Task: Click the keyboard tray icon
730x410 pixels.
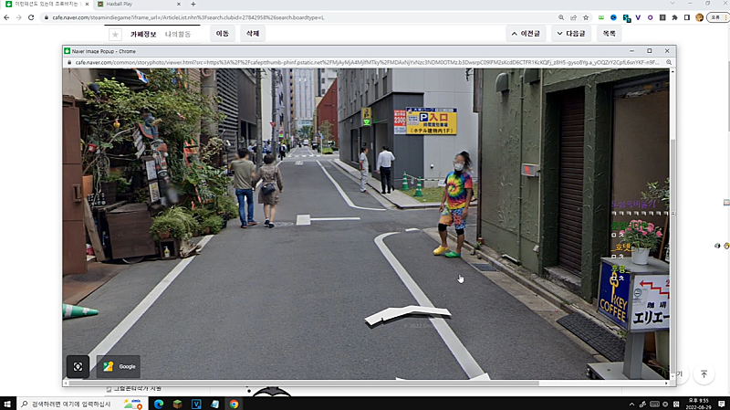Action: 654,404
